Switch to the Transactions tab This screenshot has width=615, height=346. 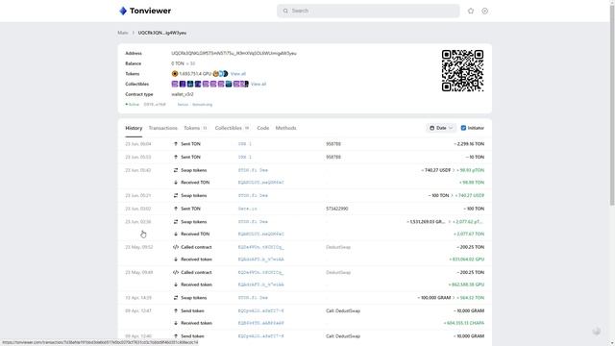click(x=162, y=128)
